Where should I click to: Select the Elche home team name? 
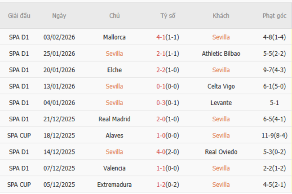tap(114, 70)
